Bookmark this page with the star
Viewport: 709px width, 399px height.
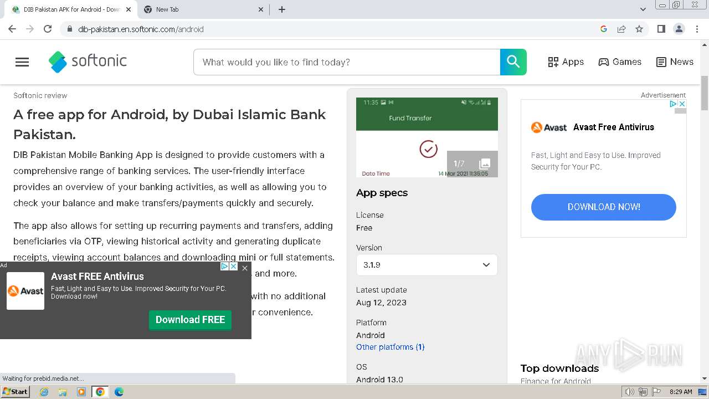(x=639, y=29)
